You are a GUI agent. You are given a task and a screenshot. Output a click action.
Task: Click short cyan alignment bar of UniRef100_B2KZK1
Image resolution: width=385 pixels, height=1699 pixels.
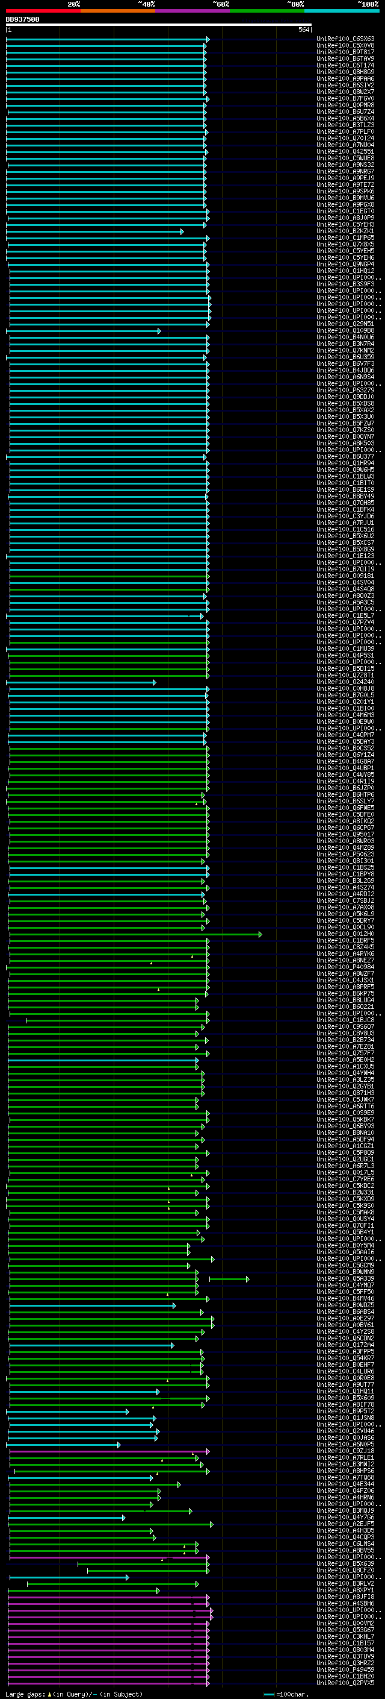(x=95, y=231)
